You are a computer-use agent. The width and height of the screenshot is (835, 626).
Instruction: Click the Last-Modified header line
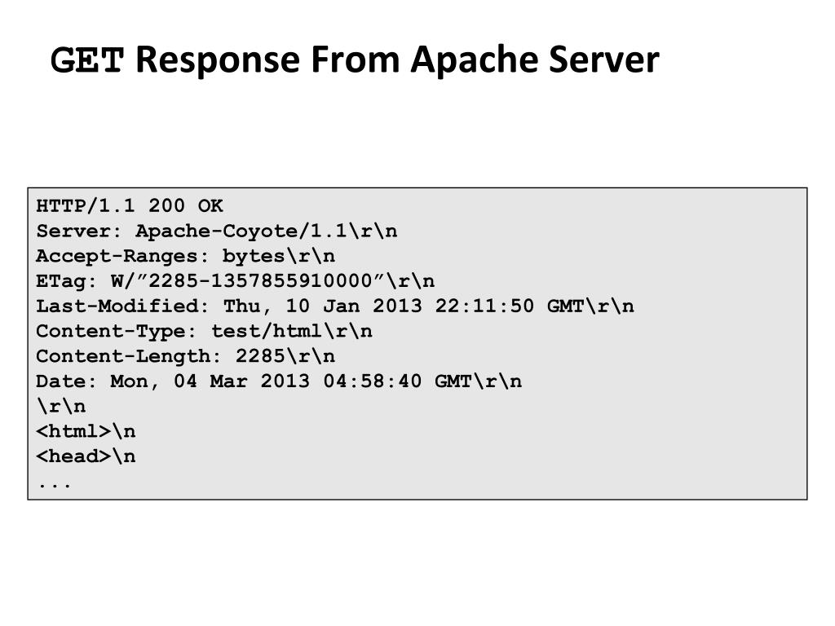click(335, 306)
